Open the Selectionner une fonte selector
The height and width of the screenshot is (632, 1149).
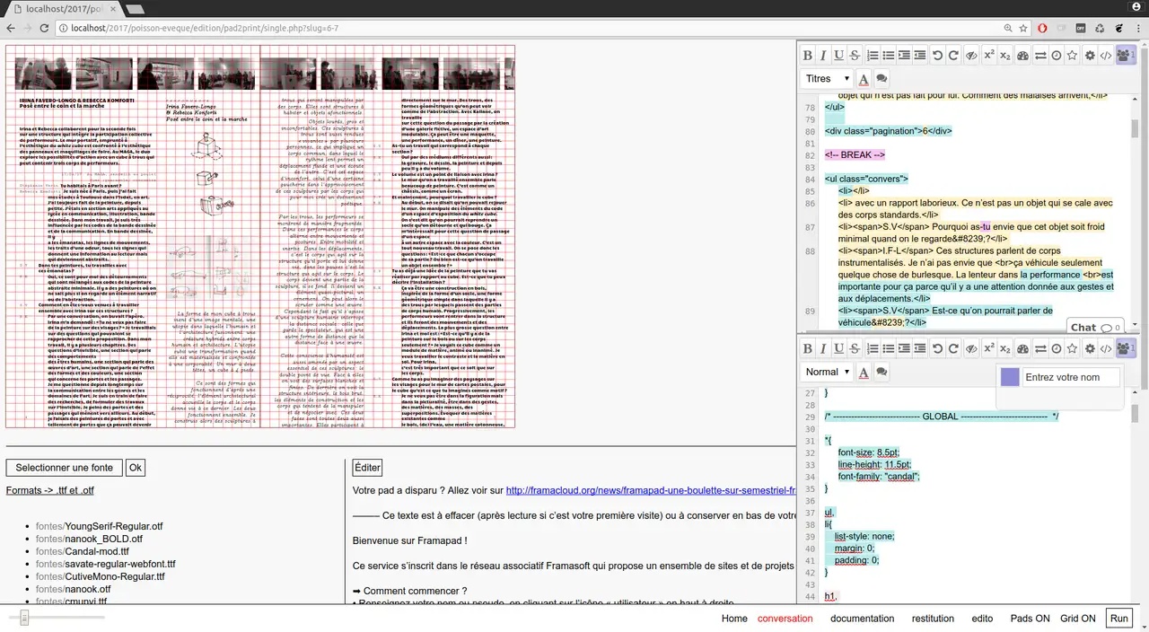[x=64, y=468]
